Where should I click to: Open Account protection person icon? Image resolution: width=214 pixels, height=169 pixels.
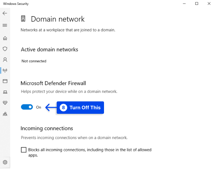pos(5,60)
